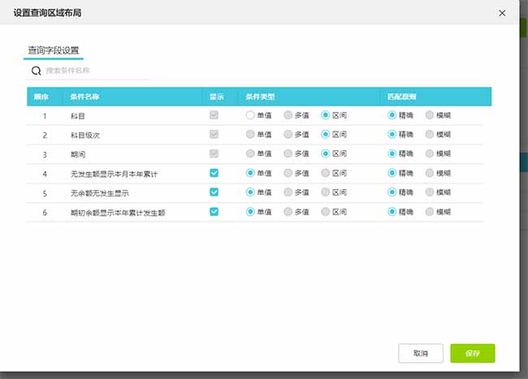Select 多值 for 期初余额显示本年累计发生额 row
528x379 pixels.
(288, 212)
